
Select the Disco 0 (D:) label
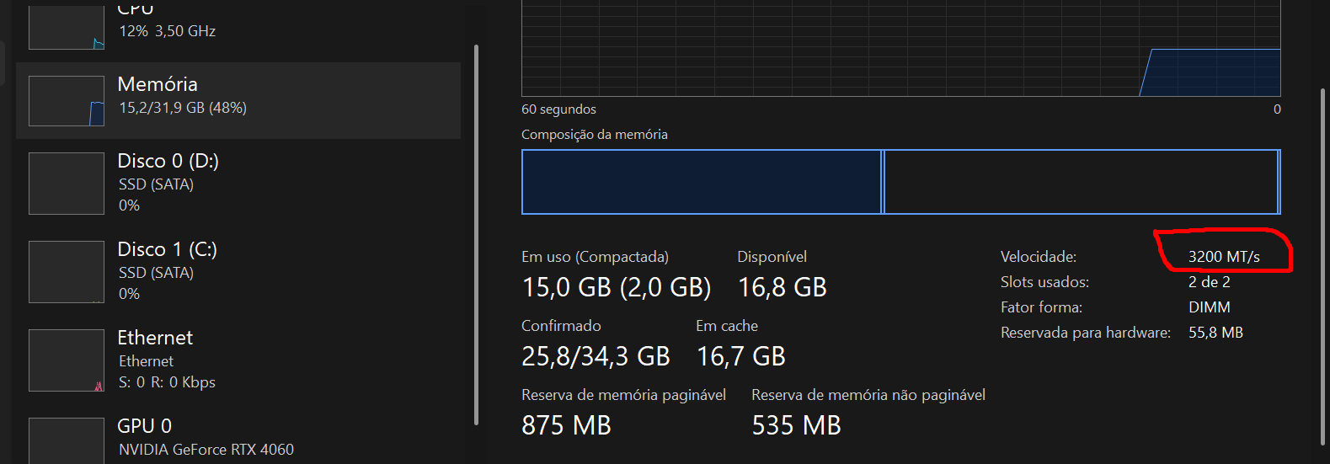point(168,161)
